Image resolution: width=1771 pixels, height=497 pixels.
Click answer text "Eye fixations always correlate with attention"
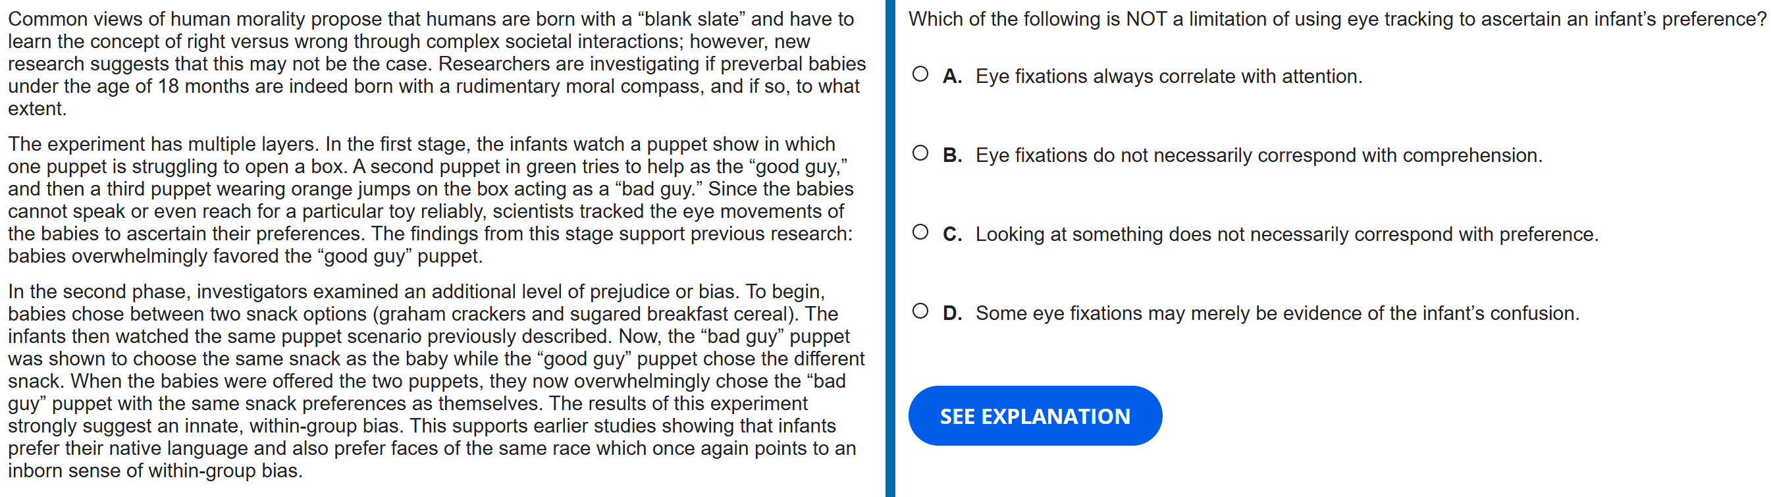(x=1168, y=76)
